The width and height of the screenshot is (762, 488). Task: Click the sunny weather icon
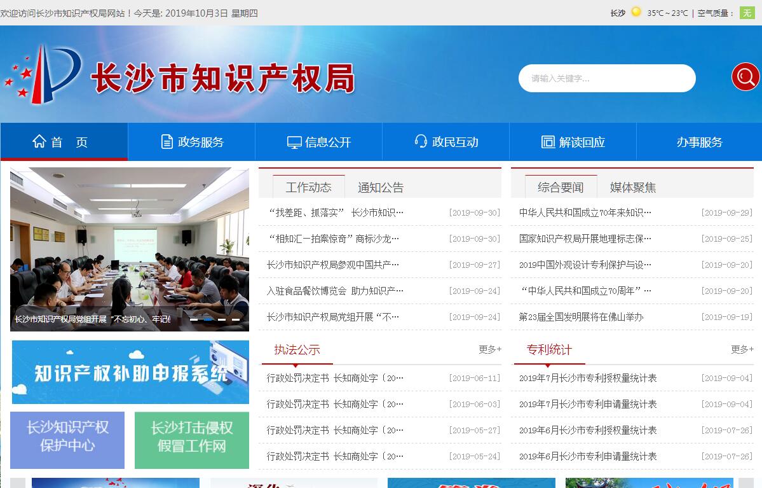click(636, 11)
